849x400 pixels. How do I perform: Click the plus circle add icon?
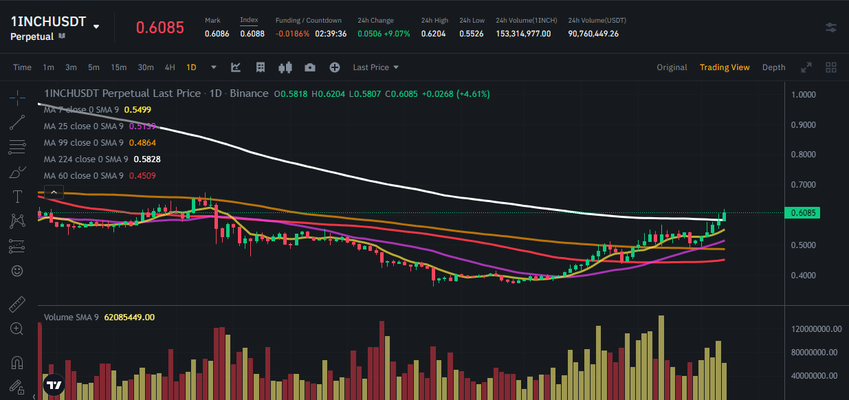click(x=335, y=67)
